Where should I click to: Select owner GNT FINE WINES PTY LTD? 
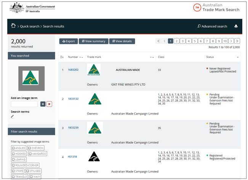(x=128, y=84)
